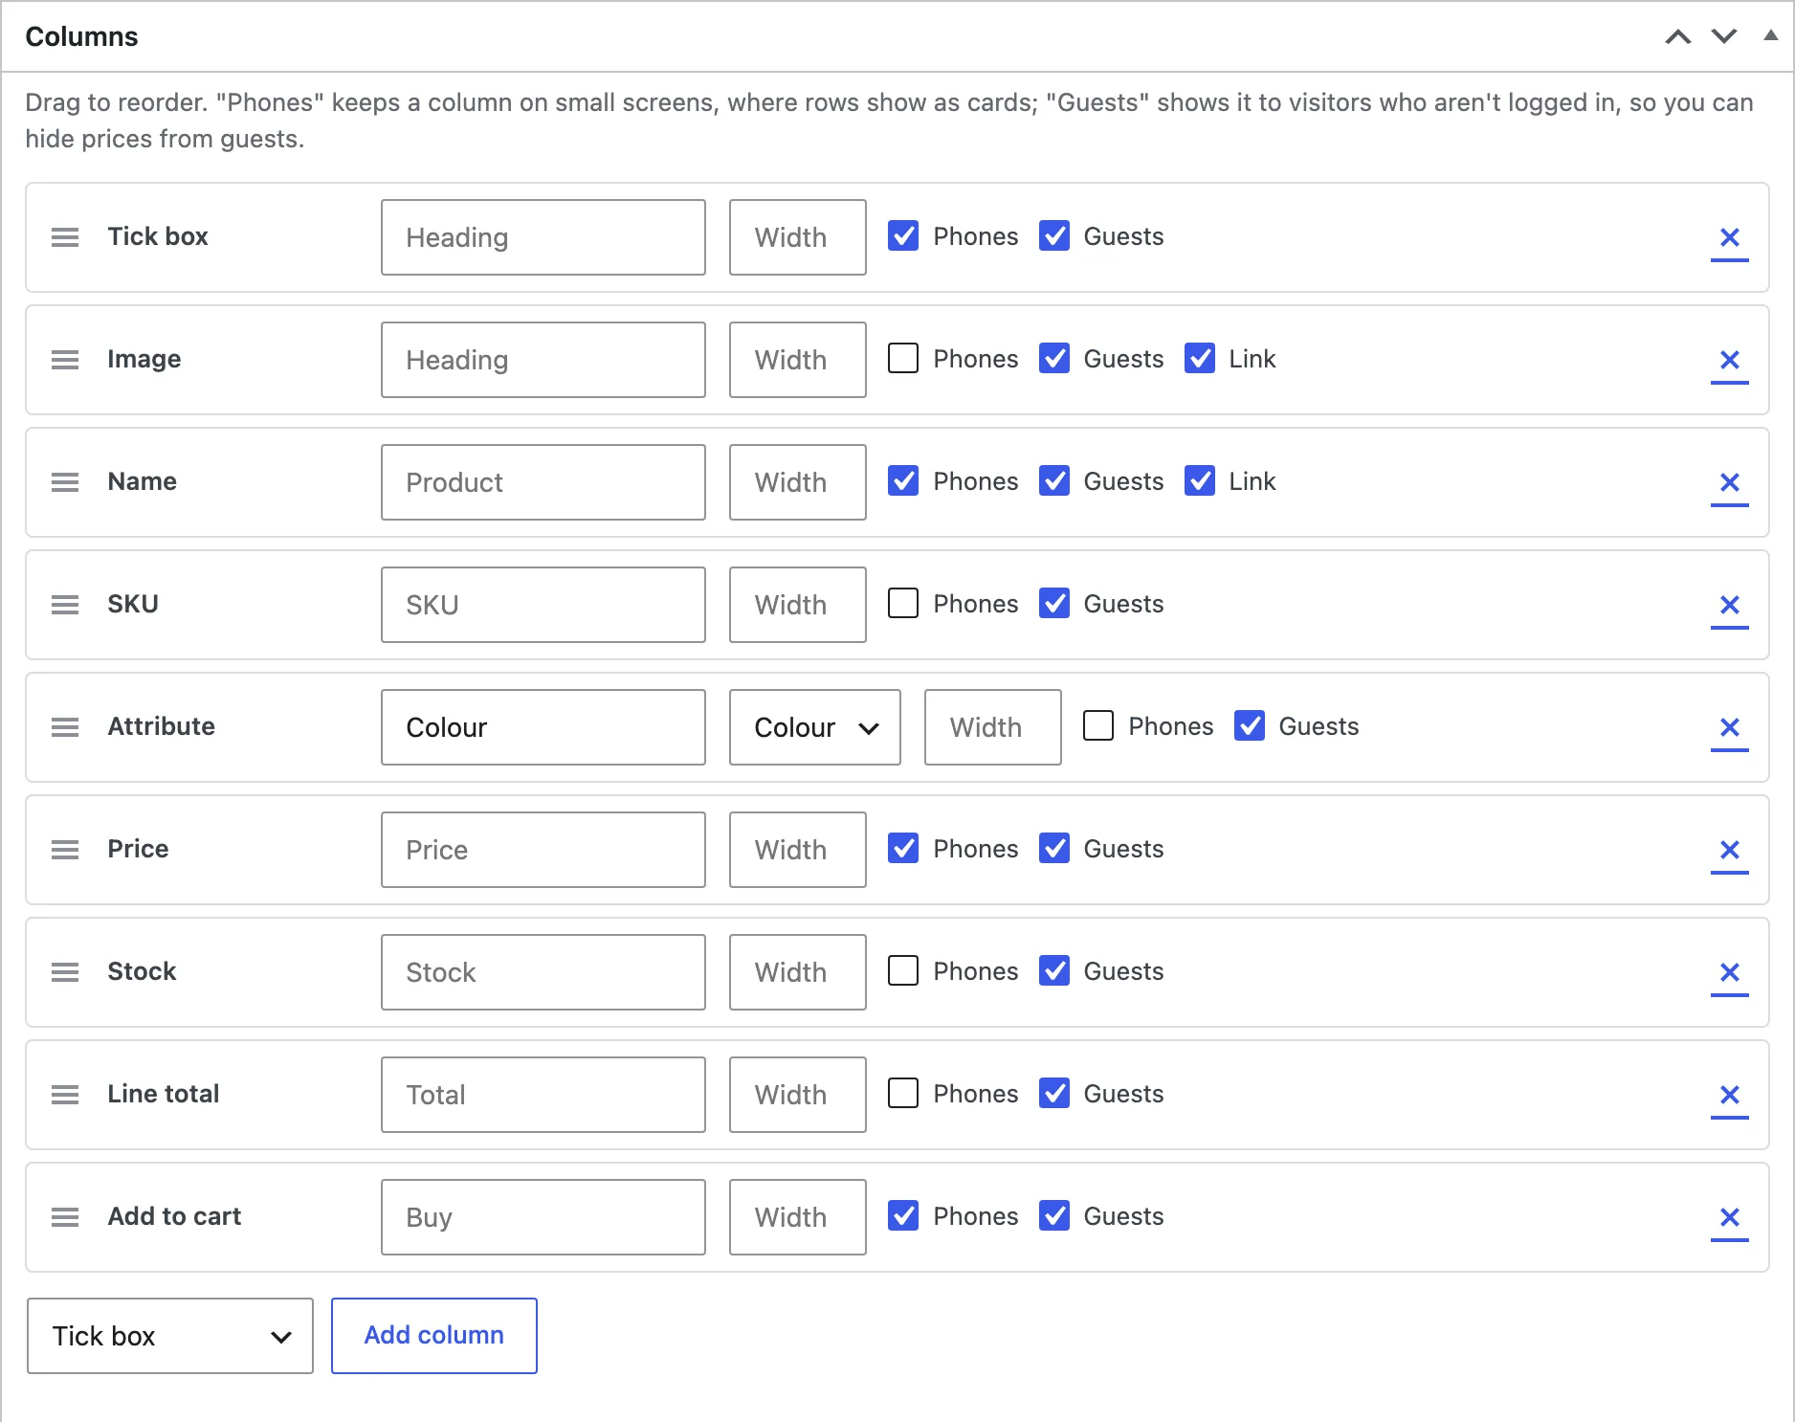Remove the Tick box column
1795x1422 pixels.
pyautogui.click(x=1729, y=237)
